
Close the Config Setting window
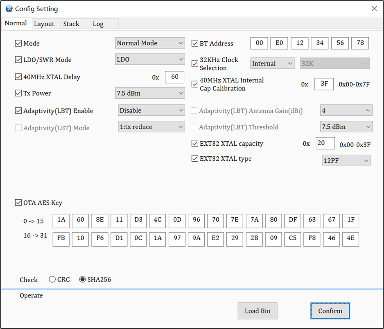click(x=374, y=9)
